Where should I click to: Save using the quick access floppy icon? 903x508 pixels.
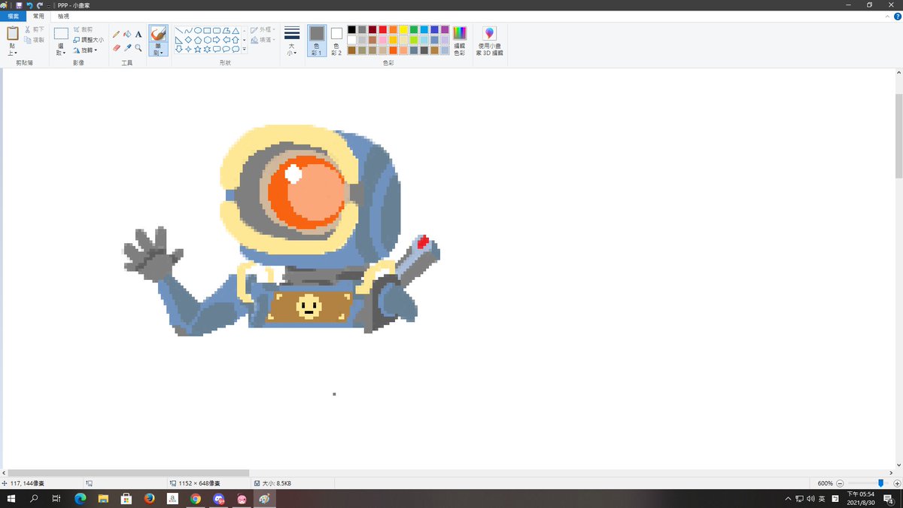click(19, 5)
